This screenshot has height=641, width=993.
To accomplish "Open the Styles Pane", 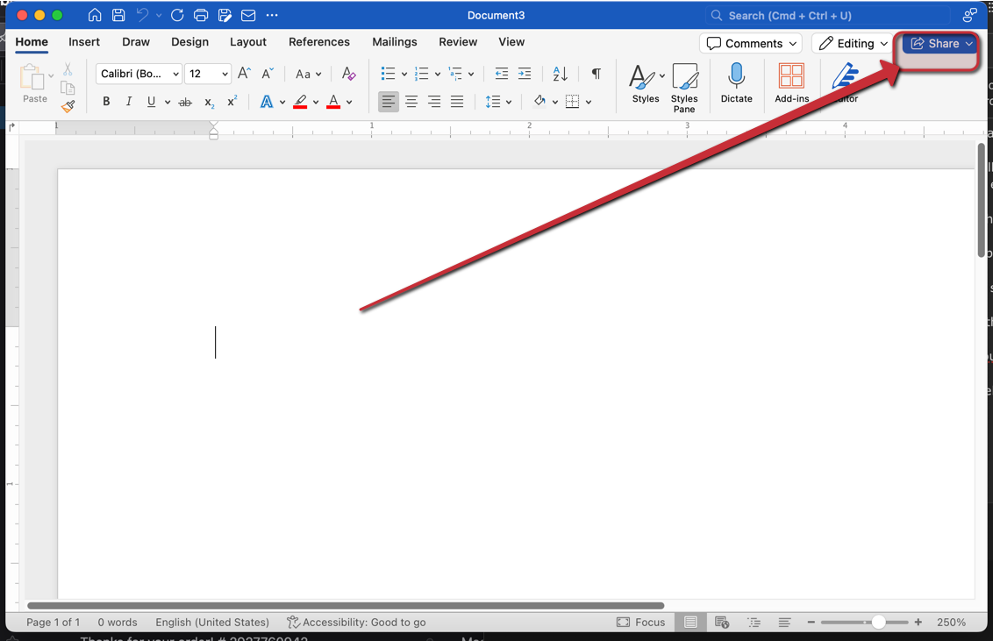I will [x=684, y=88].
